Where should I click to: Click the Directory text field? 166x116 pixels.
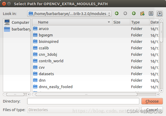pyautogui.click(x=83, y=101)
